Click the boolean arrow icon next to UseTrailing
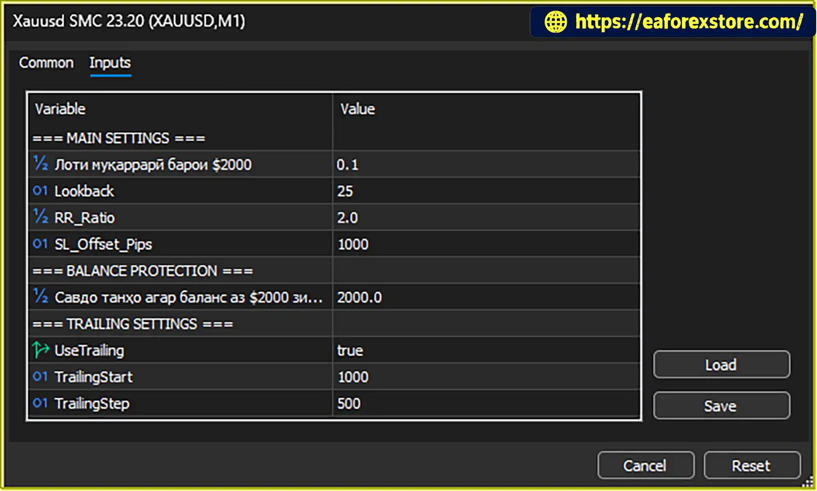The height and width of the screenshot is (491, 817). click(41, 349)
